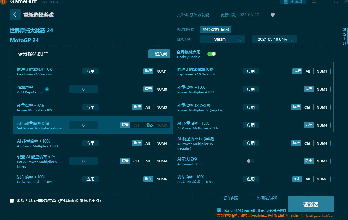Open GameBuff disclaimer terms link
348x220 pixels.
263,210
